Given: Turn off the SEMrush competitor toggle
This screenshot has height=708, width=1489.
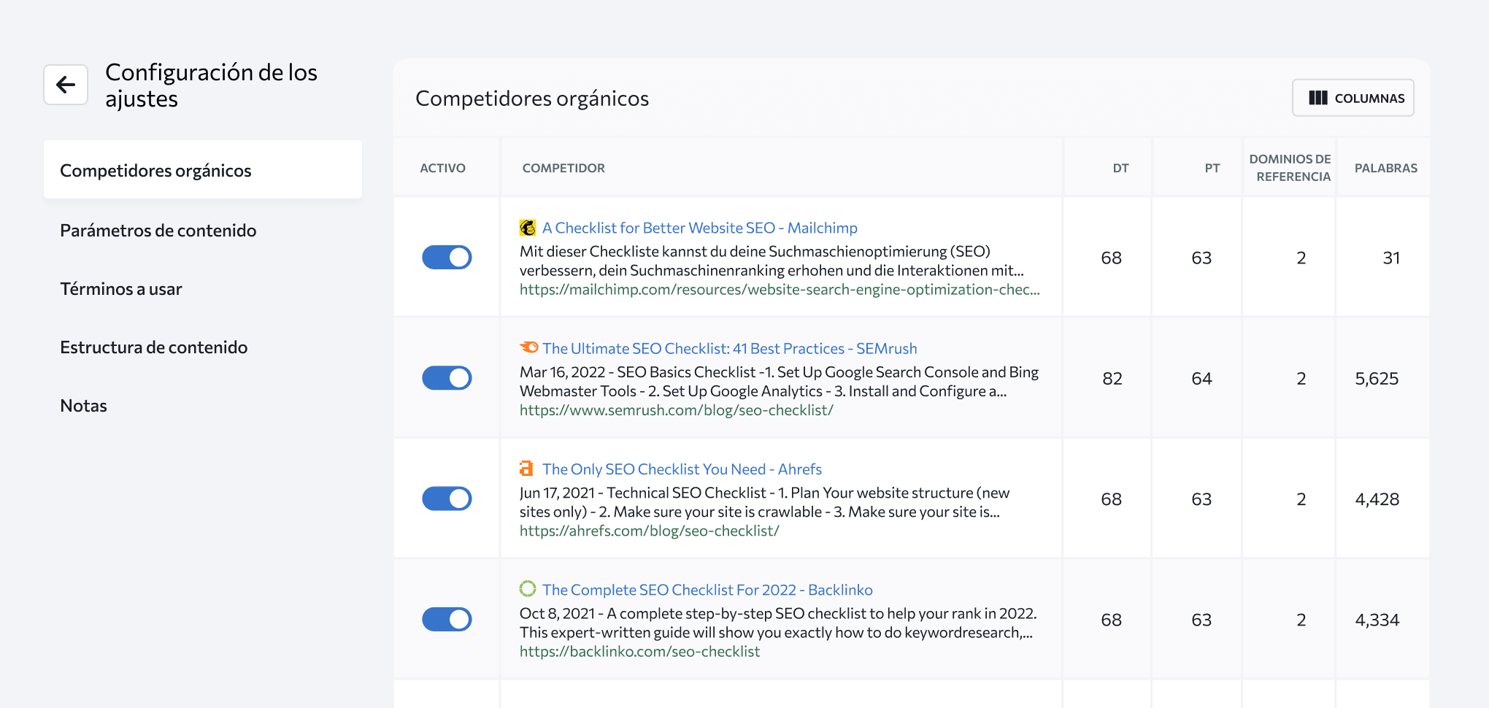Looking at the screenshot, I should [x=447, y=378].
